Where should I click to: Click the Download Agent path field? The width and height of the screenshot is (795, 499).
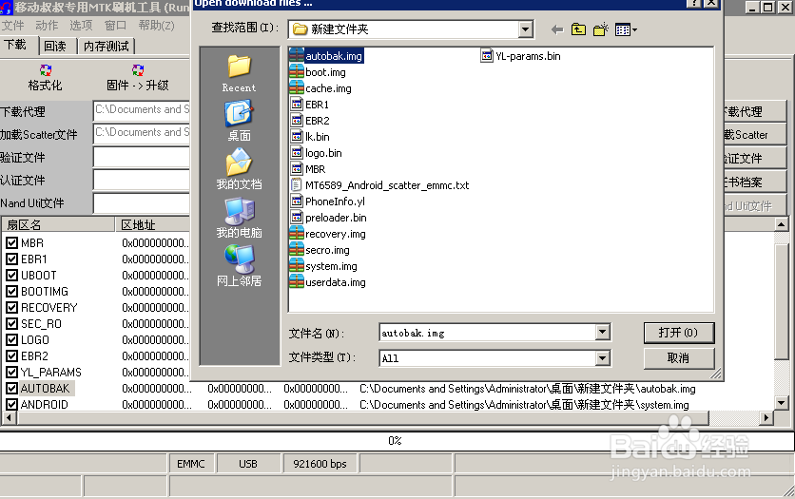coord(142,110)
